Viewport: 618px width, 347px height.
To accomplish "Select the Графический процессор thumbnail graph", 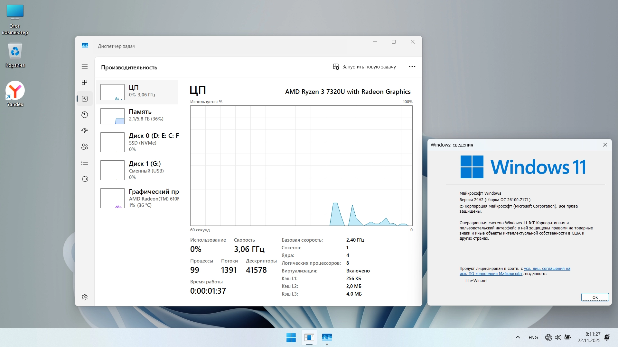I will tap(112, 198).
